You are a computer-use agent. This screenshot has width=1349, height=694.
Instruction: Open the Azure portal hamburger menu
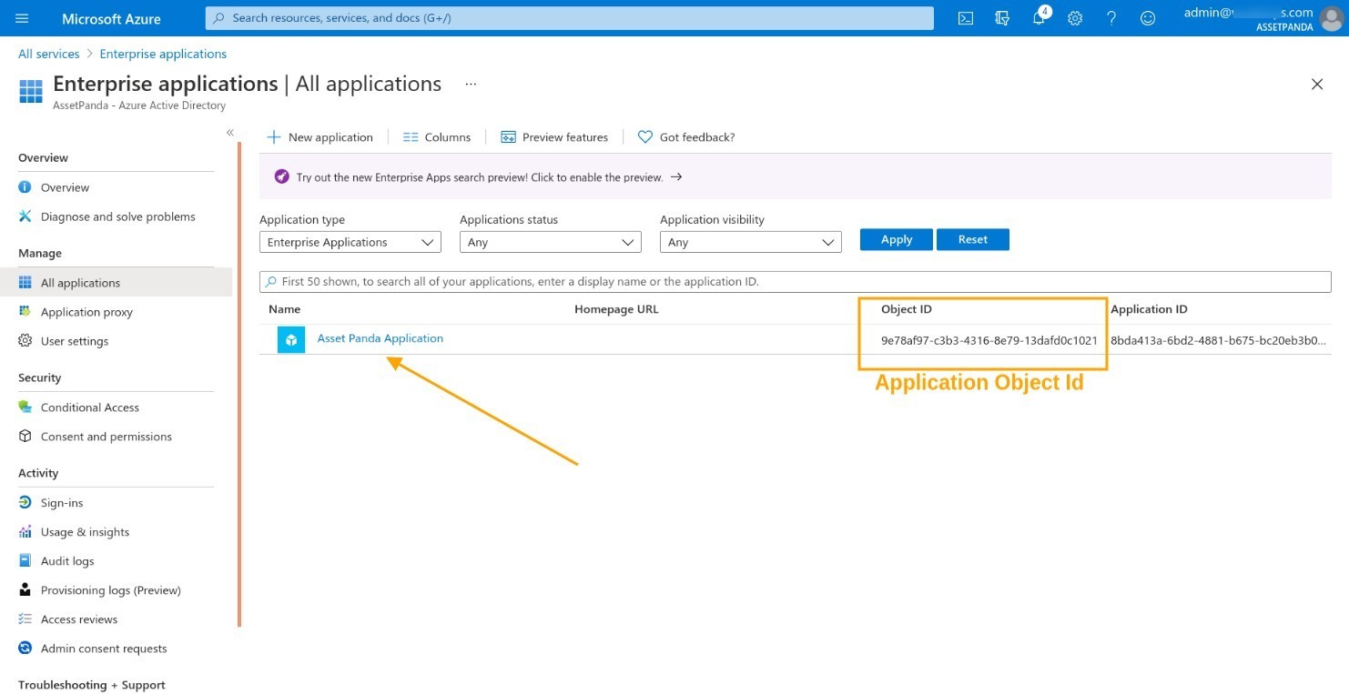coord(23,18)
